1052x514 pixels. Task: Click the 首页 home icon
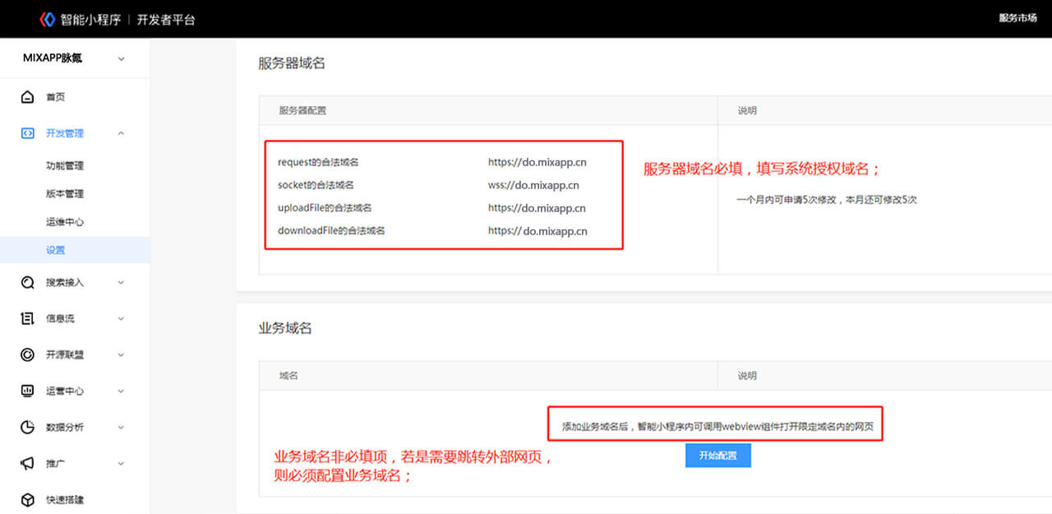click(27, 96)
